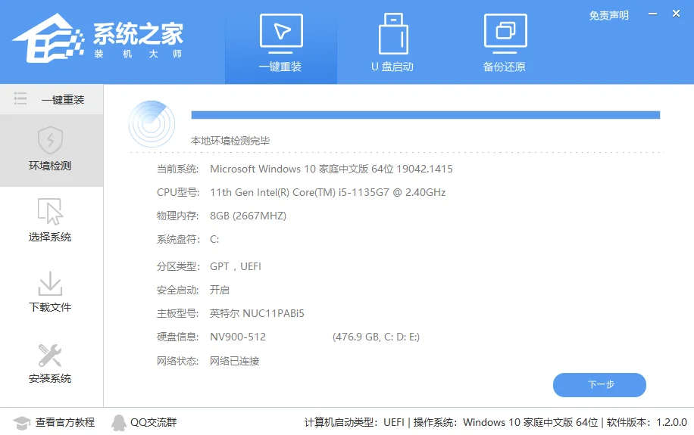The height and width of the screenshot is (435, 694).
Task: Click the 分区类型 label
Action: [x=178, y=266]
